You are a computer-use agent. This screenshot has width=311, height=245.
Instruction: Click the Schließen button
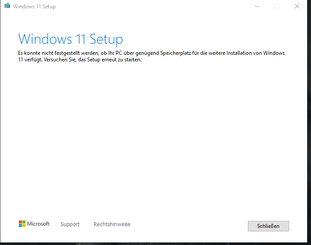(x=269, y=226)
